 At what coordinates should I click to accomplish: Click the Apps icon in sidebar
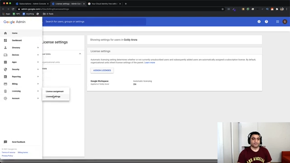(5, 62)
